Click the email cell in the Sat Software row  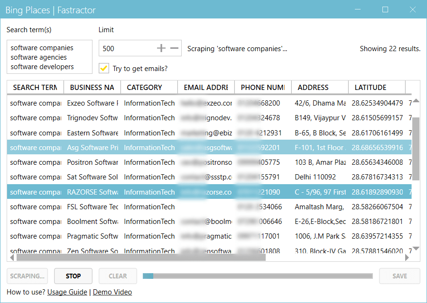(206, 177)
